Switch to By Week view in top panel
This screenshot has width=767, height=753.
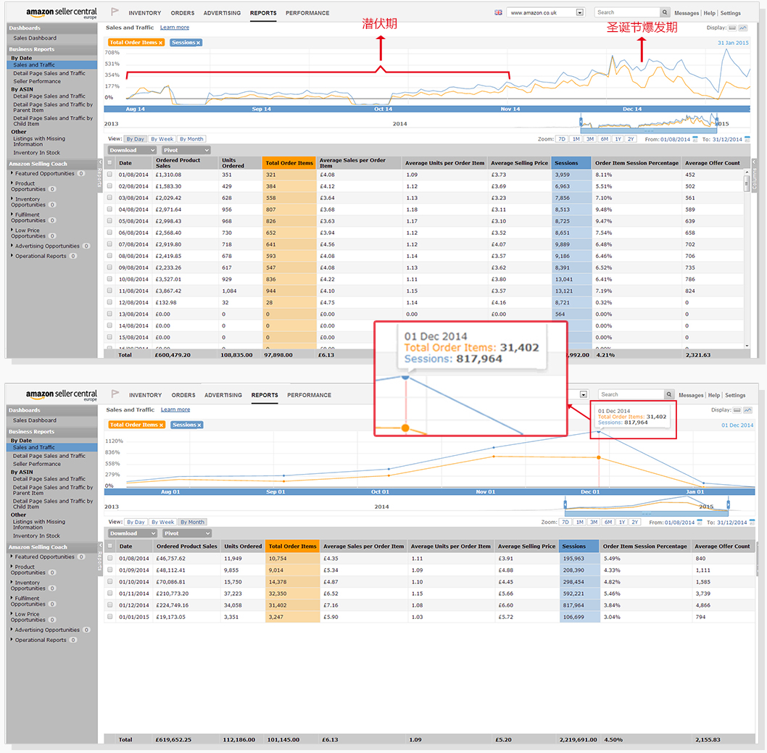162,139
